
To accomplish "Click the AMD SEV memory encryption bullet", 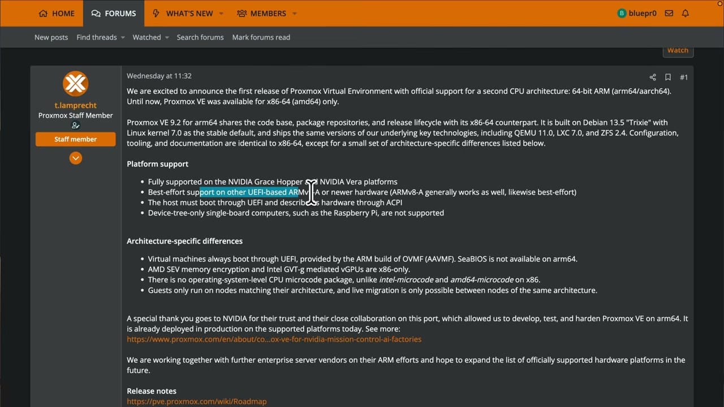I will pos(279,270).
